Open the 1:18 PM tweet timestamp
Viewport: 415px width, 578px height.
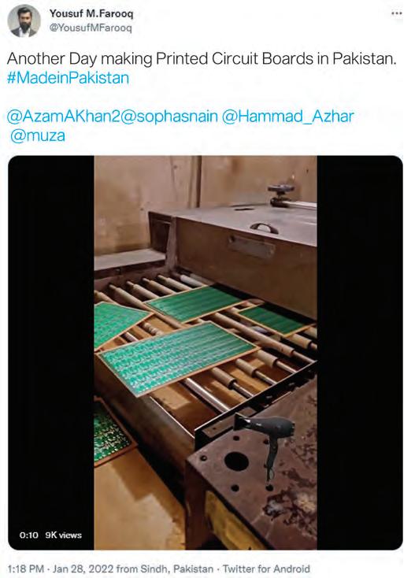click(x=26, y=569)
